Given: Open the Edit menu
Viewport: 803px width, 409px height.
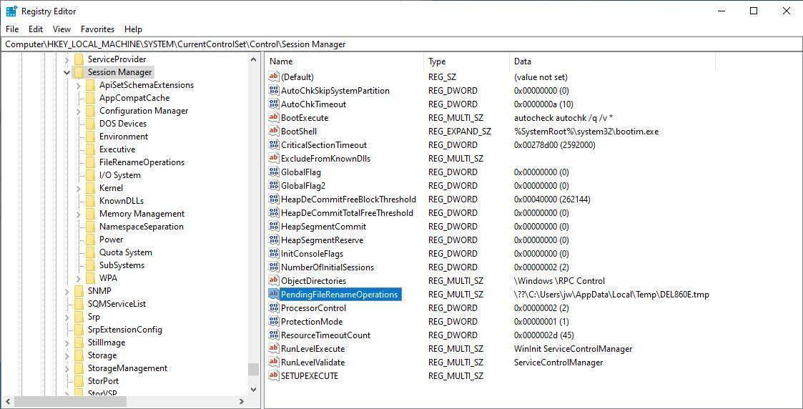Looking at the screenshot, I should pyautogui.click(x=36, y=29).
